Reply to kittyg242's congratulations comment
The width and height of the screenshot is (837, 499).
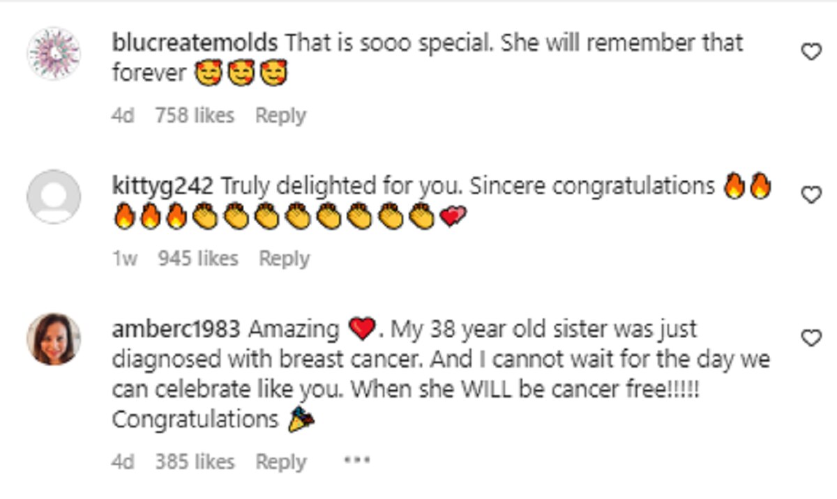click(x=285, y=259)
